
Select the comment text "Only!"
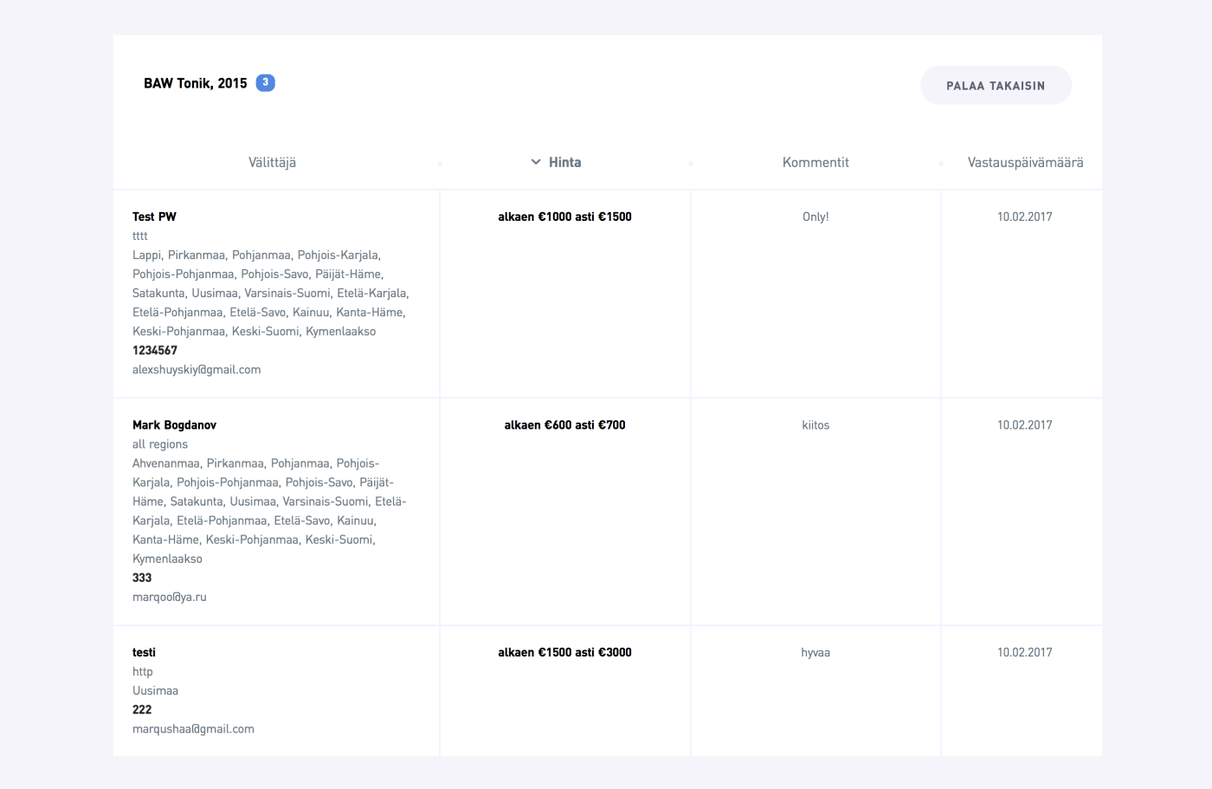[x=816, y=217]
